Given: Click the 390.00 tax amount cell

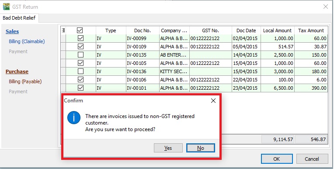Looking at the screenshot, I should (311, 88).
